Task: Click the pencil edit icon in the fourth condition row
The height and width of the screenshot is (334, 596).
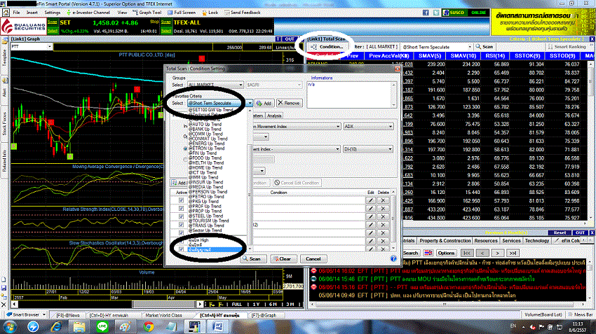Action: (x=371, y=225)
